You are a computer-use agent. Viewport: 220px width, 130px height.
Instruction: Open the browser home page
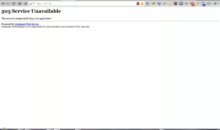pyautogui.click(x=20, y=4)
